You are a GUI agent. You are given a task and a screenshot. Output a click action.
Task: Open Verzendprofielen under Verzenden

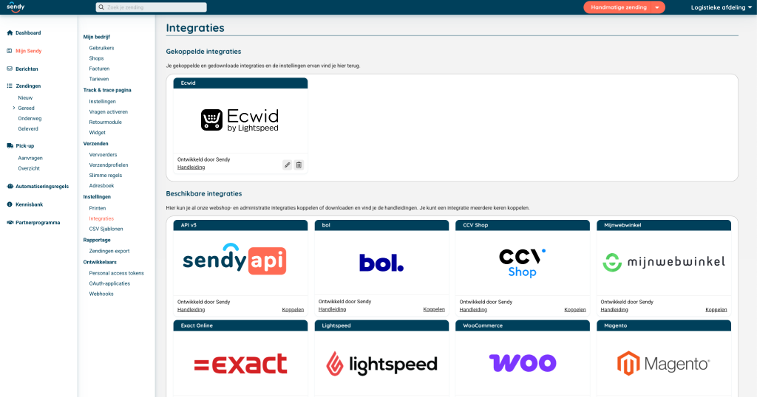(108, 165)
